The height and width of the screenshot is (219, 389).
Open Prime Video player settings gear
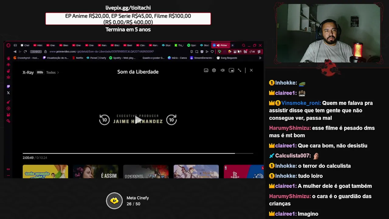[214, 70]
